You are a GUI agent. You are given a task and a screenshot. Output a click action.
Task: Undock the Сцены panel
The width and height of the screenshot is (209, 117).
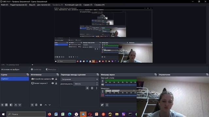click(27, 74)
